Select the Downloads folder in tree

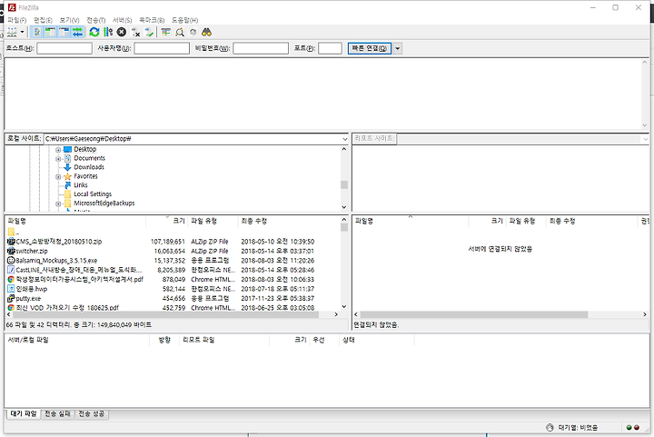point(89,167)
